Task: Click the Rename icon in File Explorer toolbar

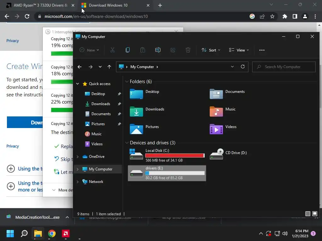Action: [158, 50]
